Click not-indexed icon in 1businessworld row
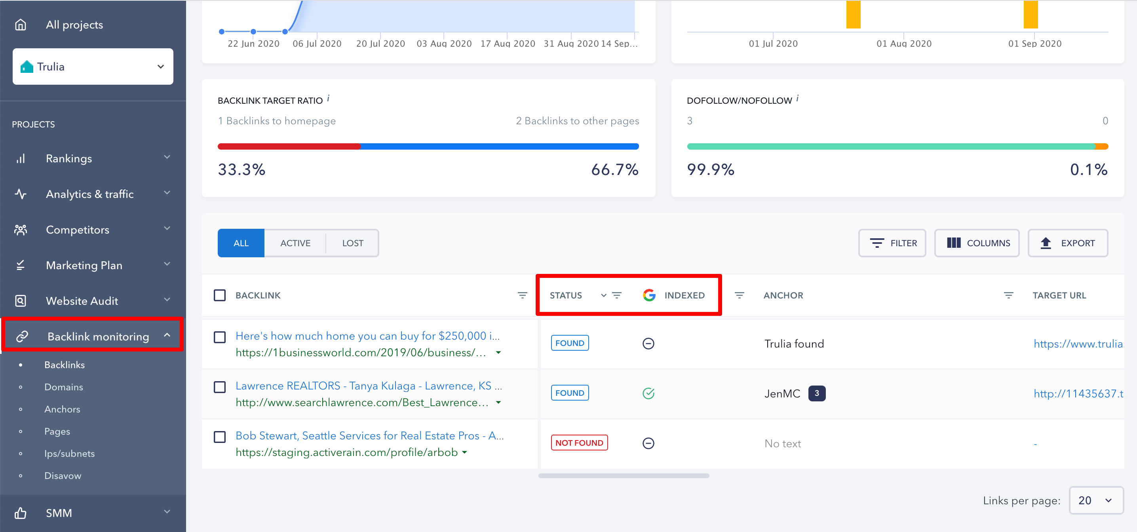Screen dimensions: 1137x532 [x=648, y=344]
